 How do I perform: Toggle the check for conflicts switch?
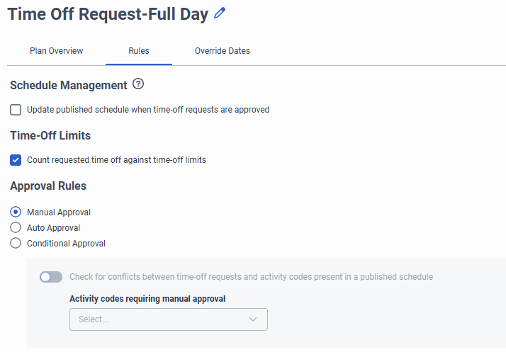point(50,277)
